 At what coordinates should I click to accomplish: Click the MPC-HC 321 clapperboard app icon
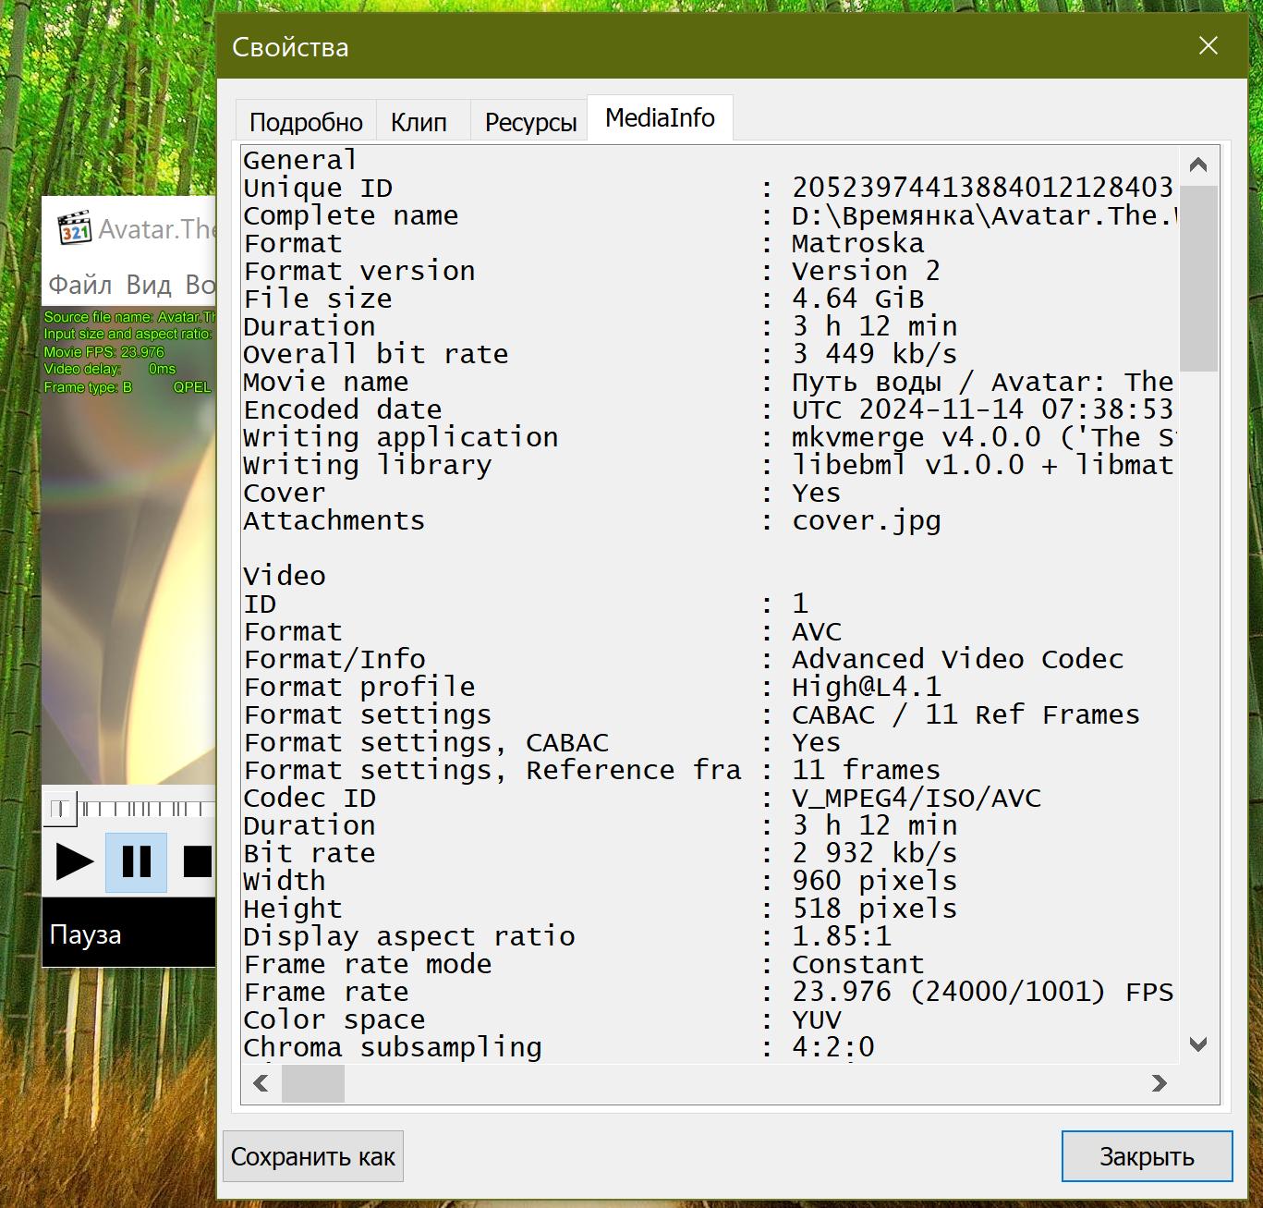click(x=75, y=228)
